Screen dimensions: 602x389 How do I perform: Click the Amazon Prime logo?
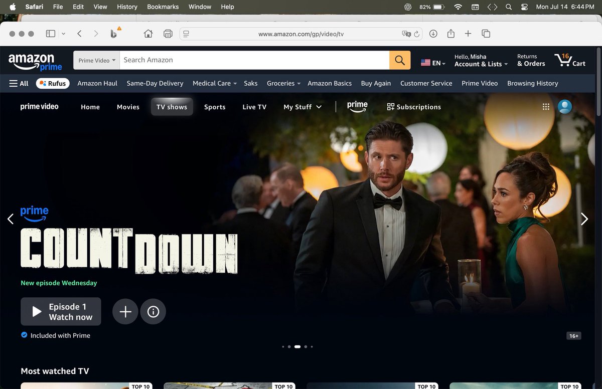(35, 61)
